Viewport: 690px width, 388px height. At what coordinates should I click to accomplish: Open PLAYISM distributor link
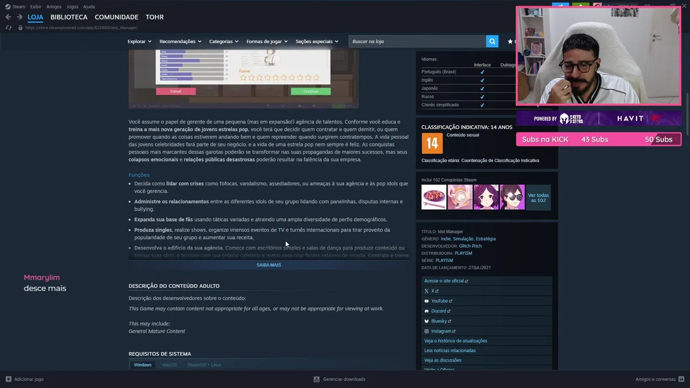click(463, 253)
